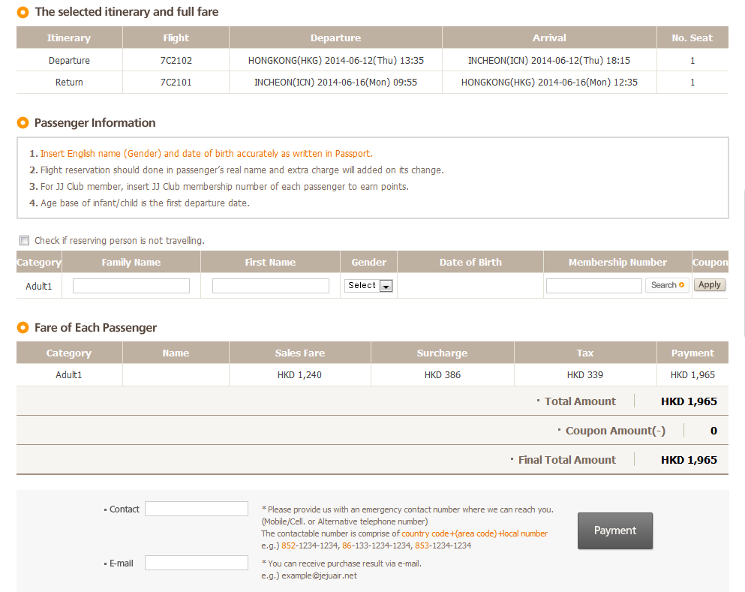Open the Gender Select dropdown for Adult1
745x592 pixels.
coord(368,286)
